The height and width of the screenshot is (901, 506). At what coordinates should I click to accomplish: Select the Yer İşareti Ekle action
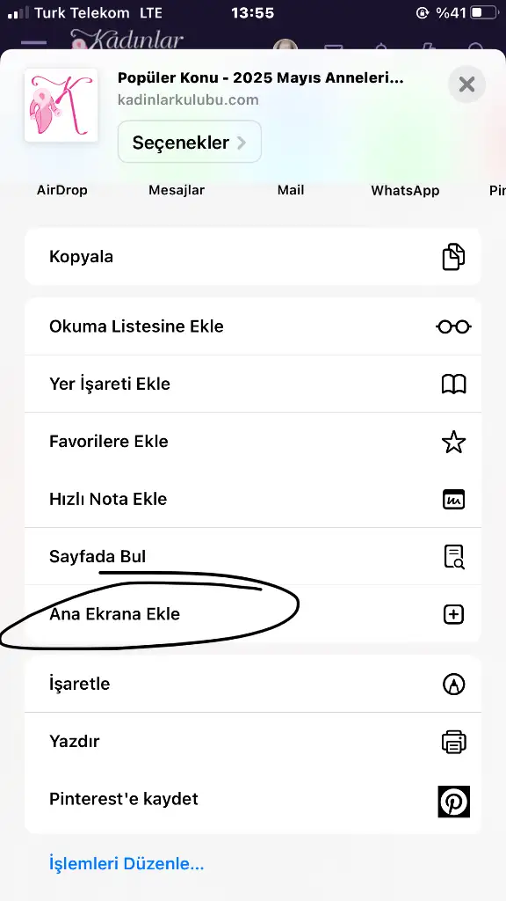point(252,384)
